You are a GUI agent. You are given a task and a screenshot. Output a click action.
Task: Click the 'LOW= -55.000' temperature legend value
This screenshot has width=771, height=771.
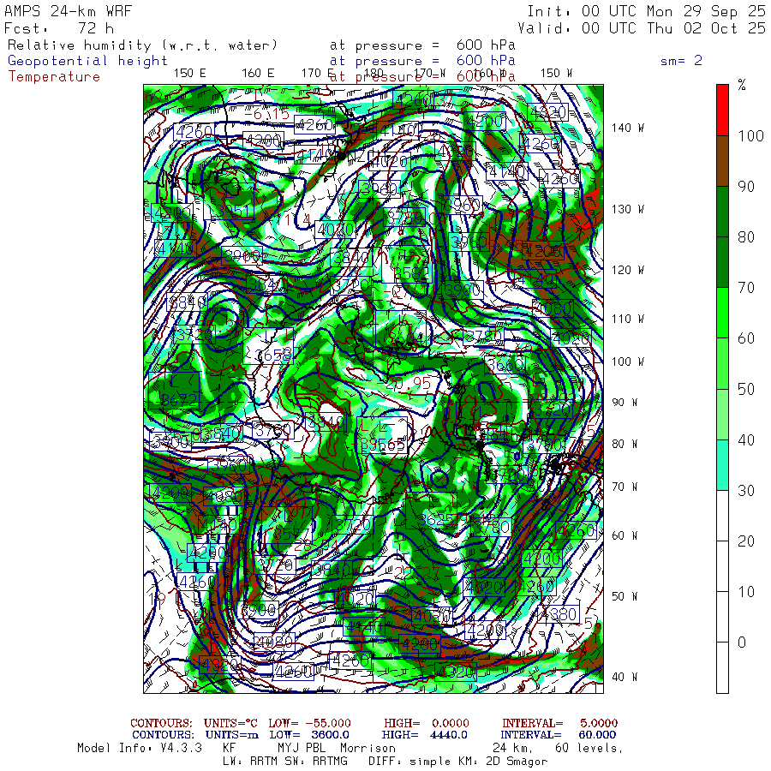tap(309, 723)
